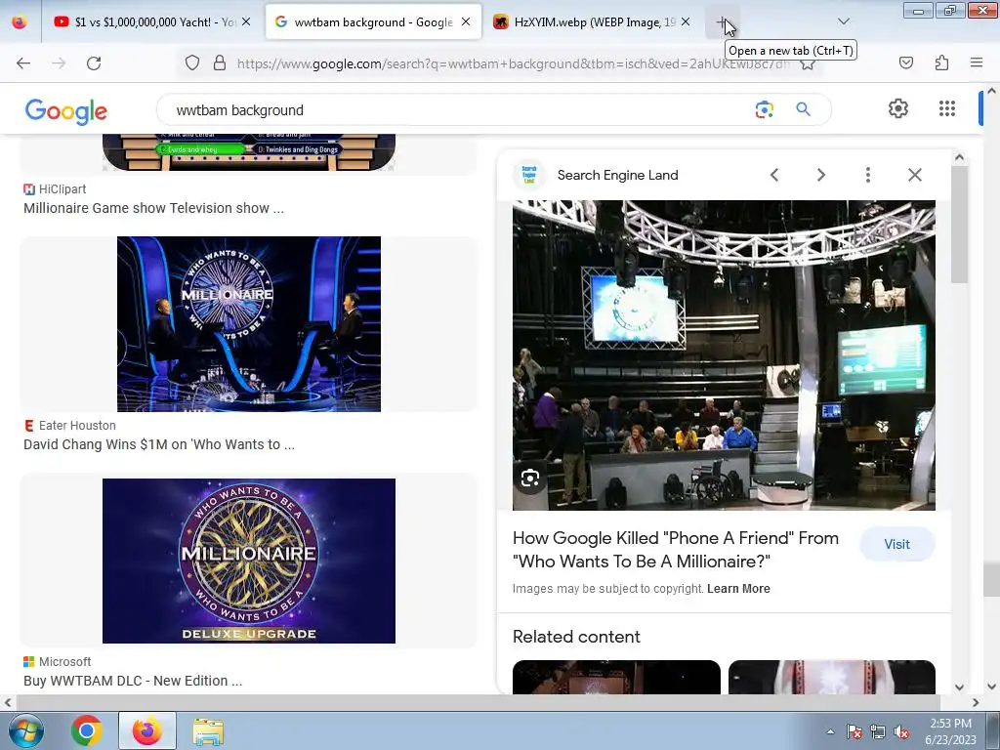Open 'Millionaire Game show Television show' result
The width and height of the screenshot is (1000, 750).
tap(153, 208)
